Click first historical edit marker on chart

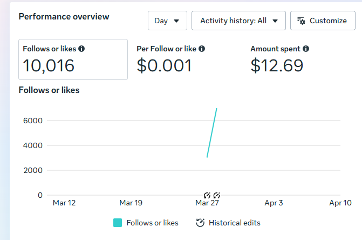tap(207, 195)
